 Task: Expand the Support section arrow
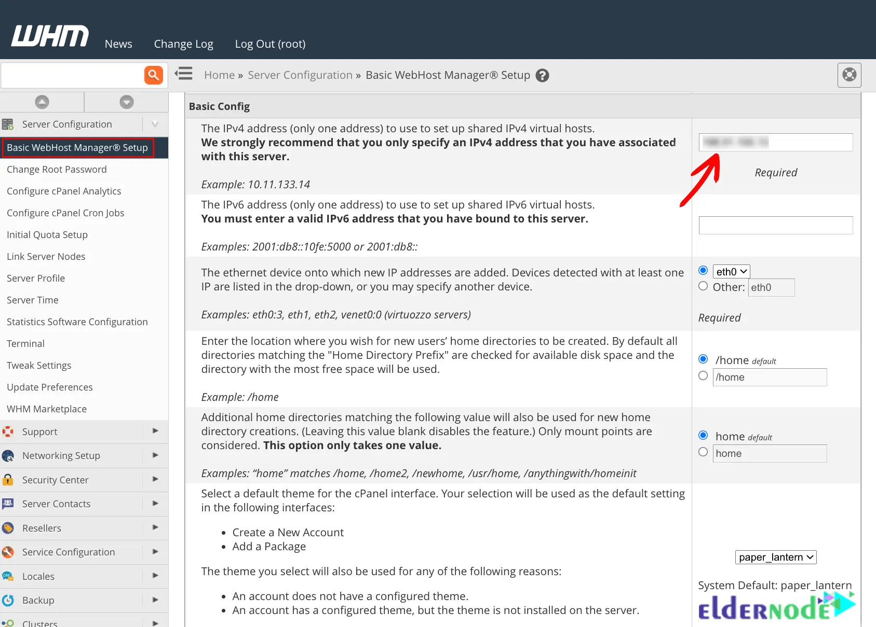tap(155, 431)
